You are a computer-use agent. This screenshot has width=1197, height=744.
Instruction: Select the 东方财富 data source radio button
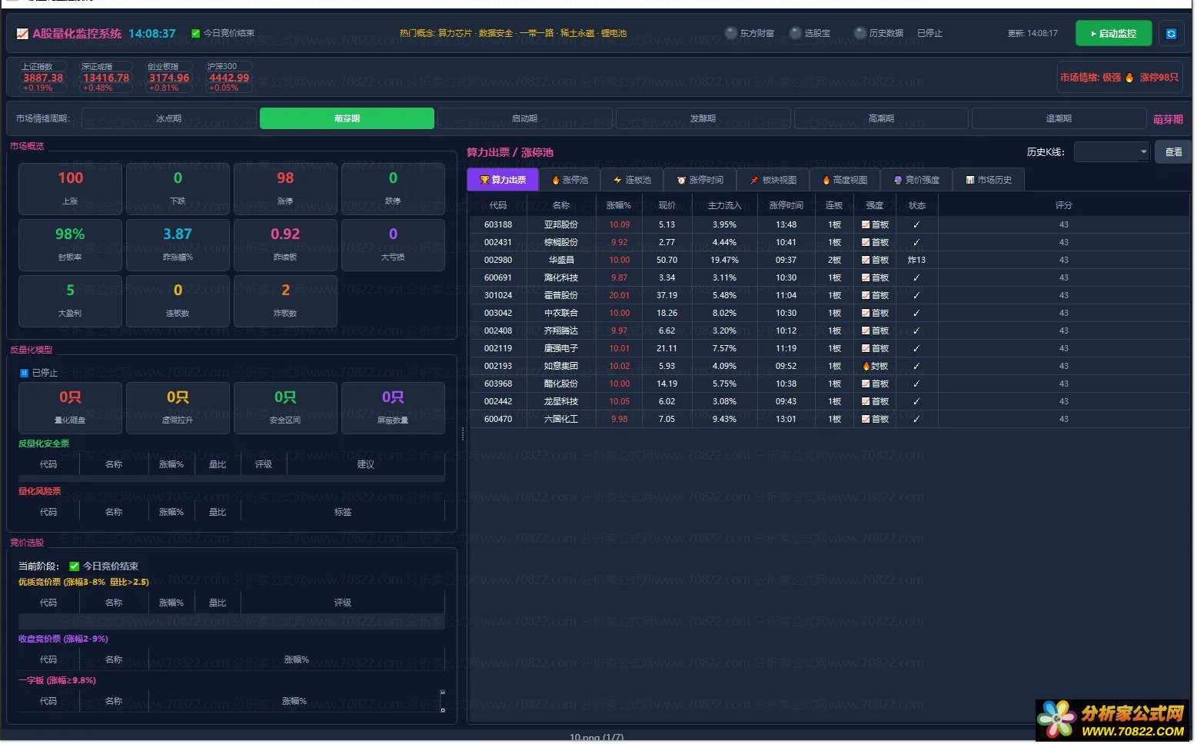click(x=731, y=33)
